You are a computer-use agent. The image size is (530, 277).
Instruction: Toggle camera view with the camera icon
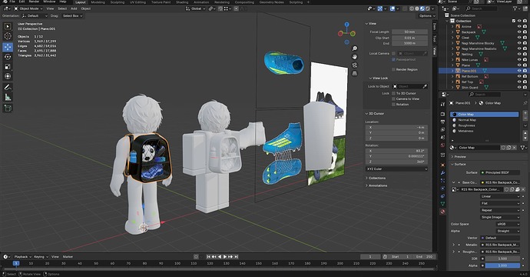pos(355,65)
